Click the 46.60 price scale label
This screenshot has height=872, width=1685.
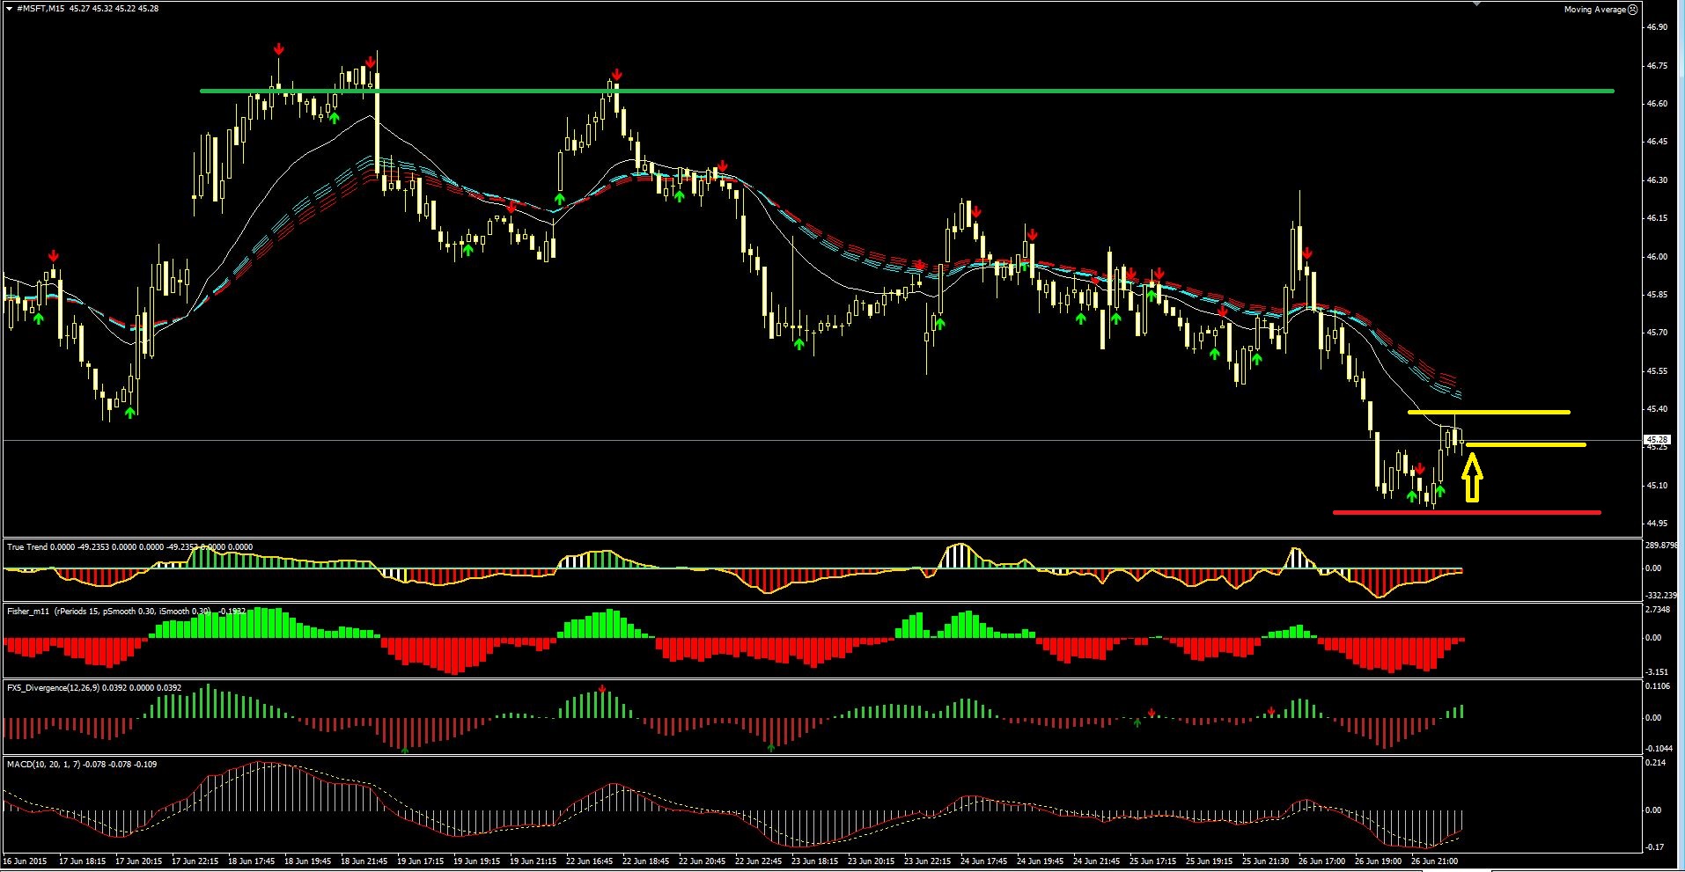tap(1657, 104)
